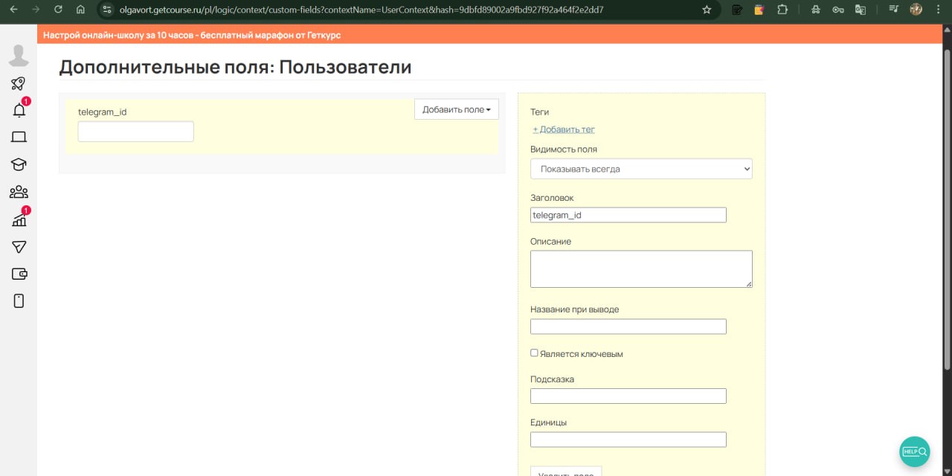Click the orange marathon promo banner

pos(192,35)
